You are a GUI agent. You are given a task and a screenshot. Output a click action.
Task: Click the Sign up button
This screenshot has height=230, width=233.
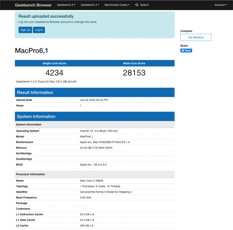(x=25, y=30)
